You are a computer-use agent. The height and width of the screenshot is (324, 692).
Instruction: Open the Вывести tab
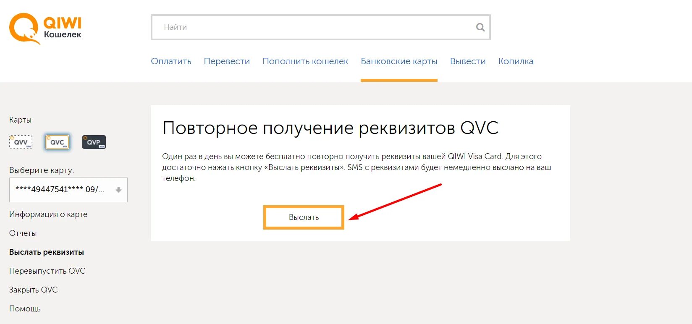click(x=468, y=61)
